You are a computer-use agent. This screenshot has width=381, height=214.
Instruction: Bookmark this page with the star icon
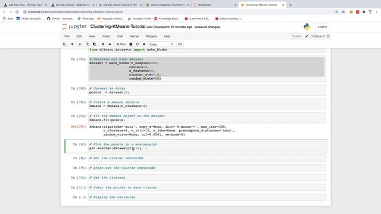(x=343, y=12)
